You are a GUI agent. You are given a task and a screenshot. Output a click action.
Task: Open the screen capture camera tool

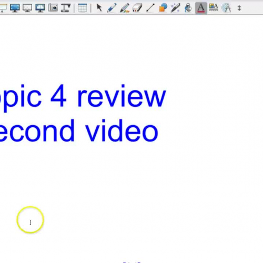tap(53, 8)
